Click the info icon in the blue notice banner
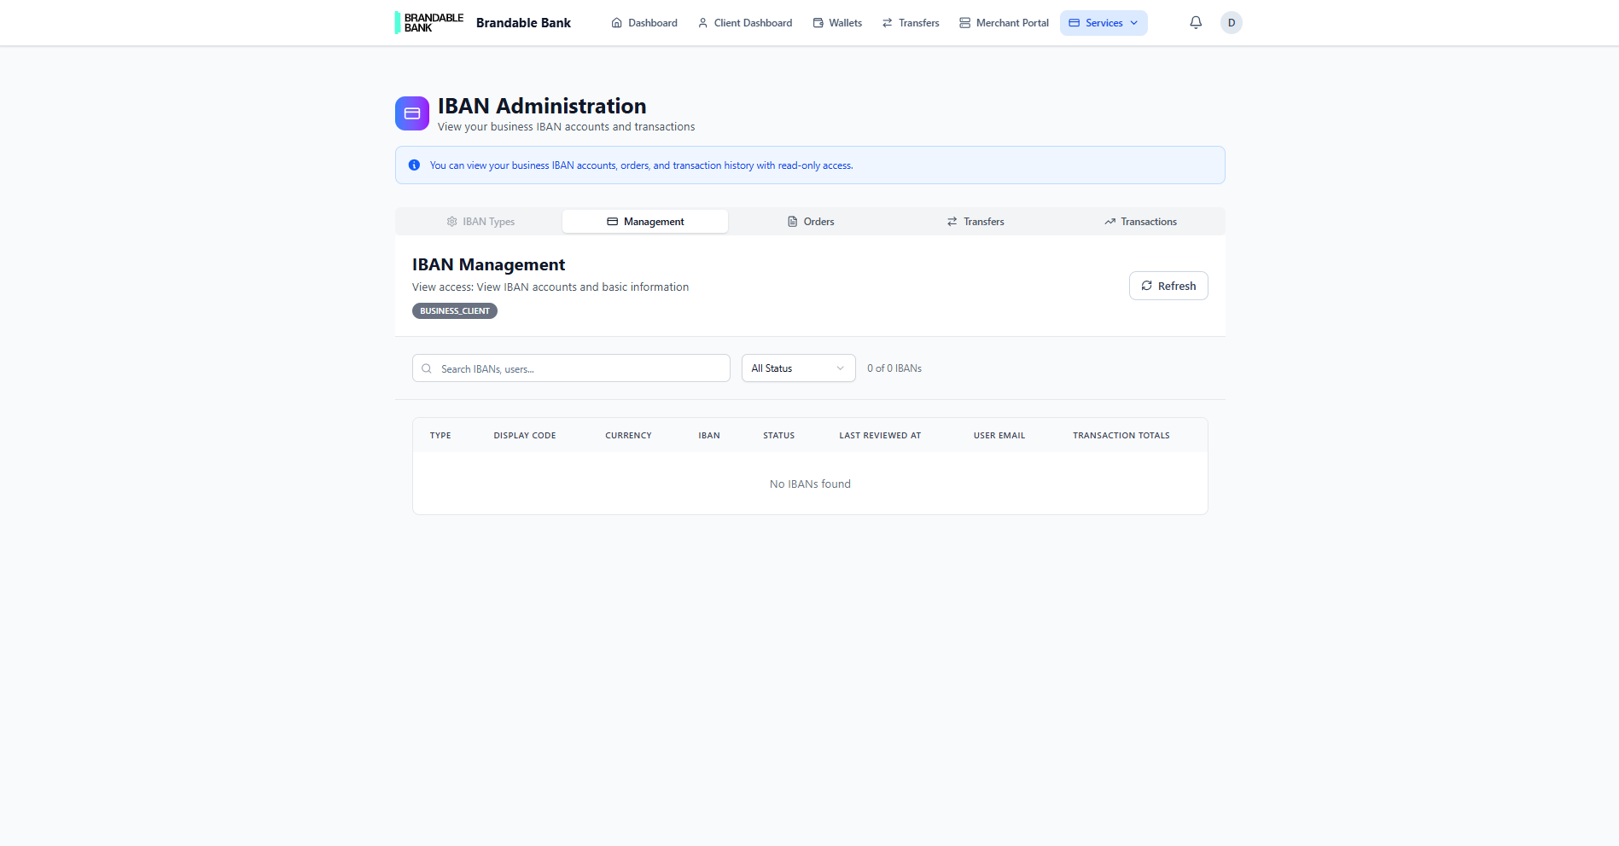The width and height of the screenshot is (1619, 846). [x=414, y=165]
